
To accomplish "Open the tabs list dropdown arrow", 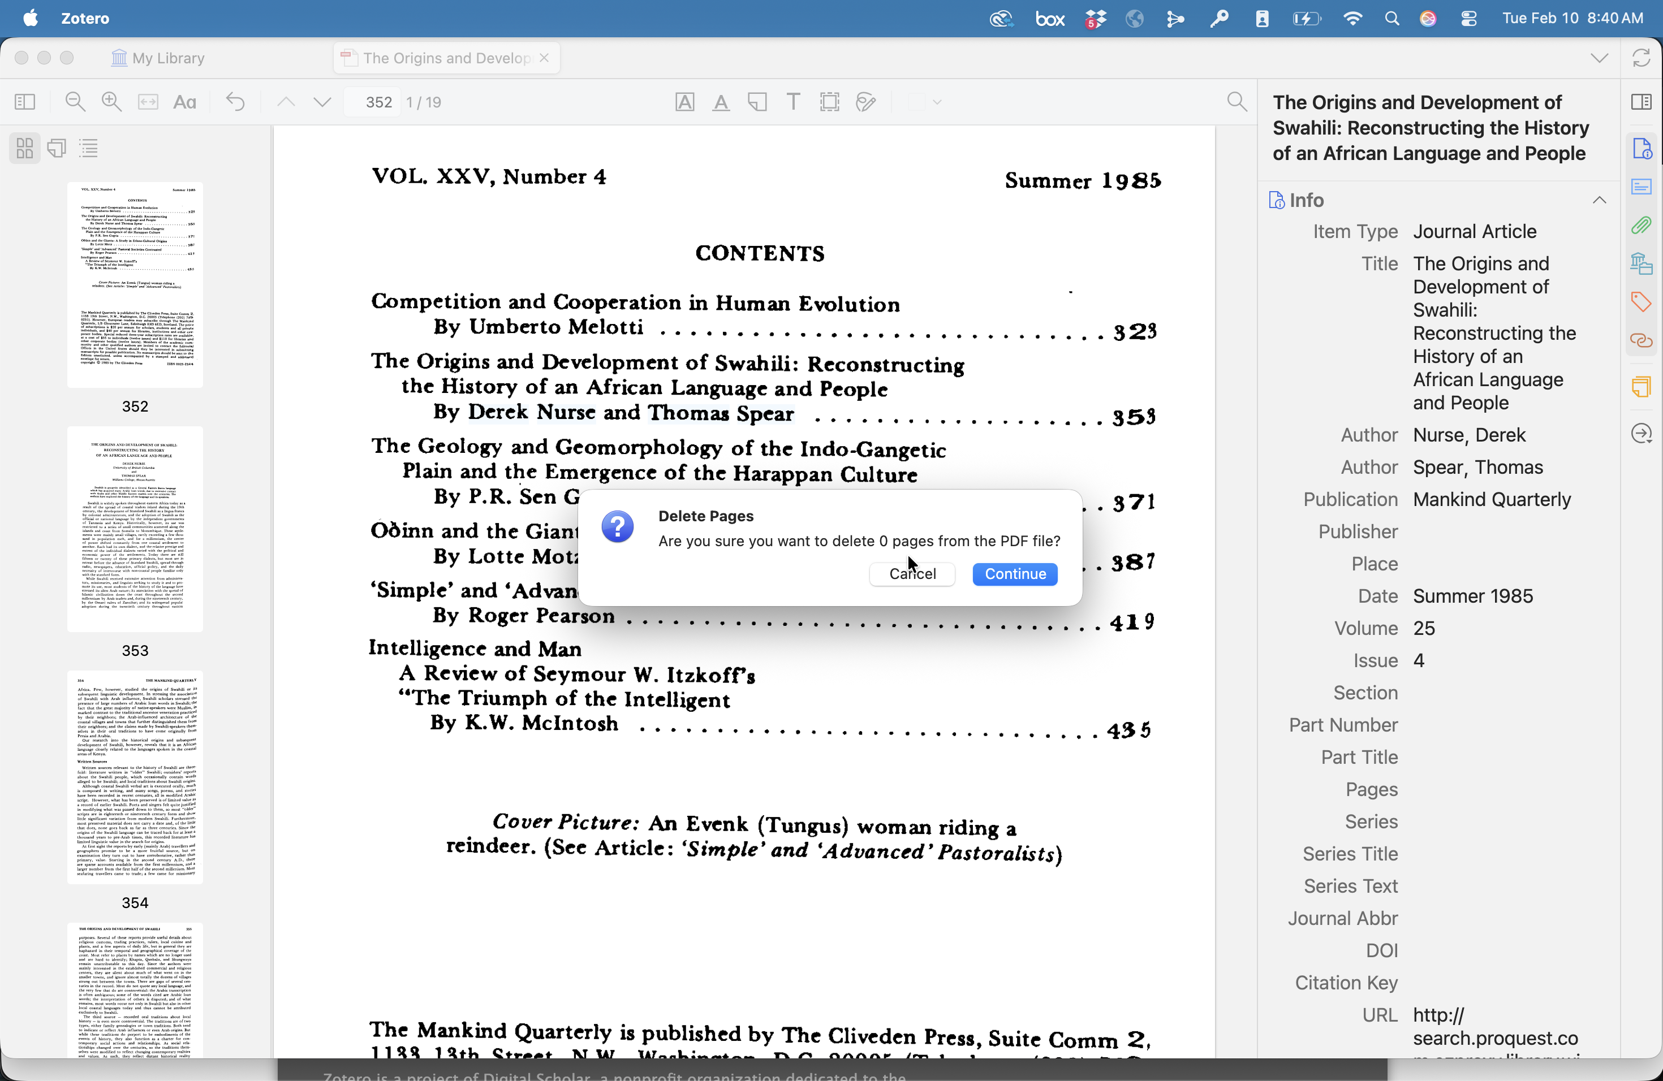I will pyautogui.click(x=1599, y=58).
